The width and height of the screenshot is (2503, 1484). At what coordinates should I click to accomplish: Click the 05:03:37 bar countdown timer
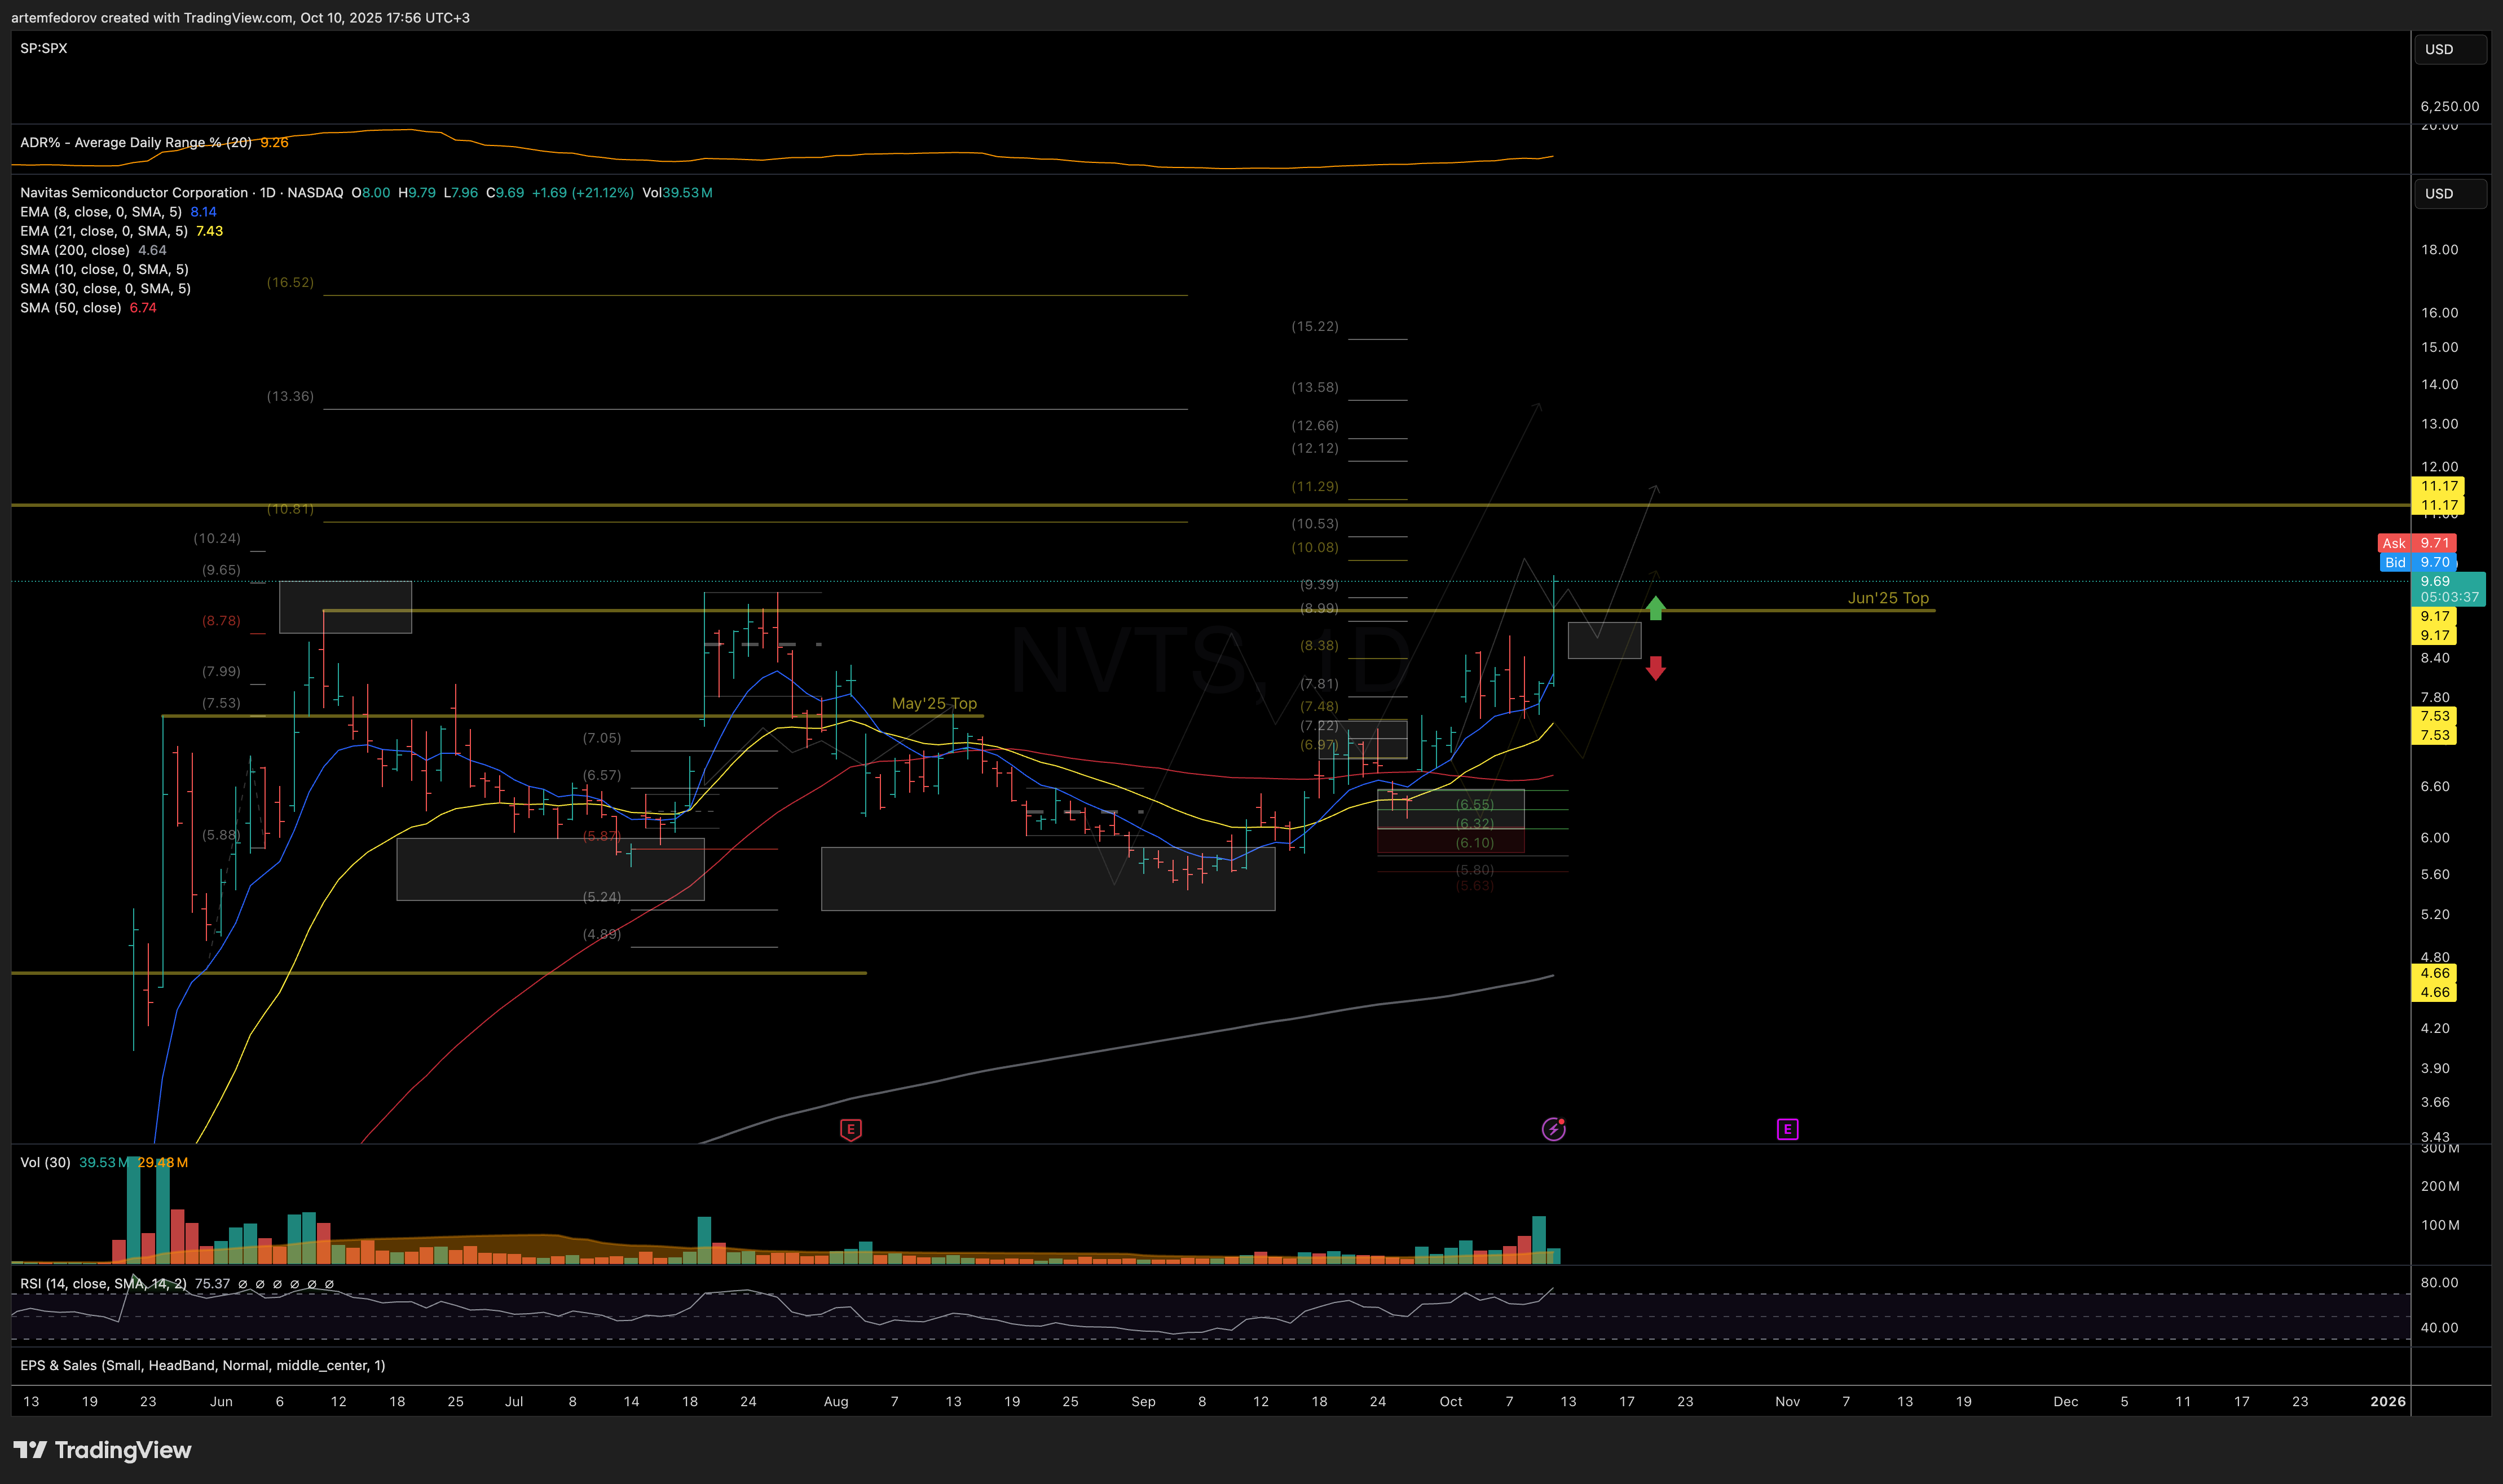click(2449, 597)
